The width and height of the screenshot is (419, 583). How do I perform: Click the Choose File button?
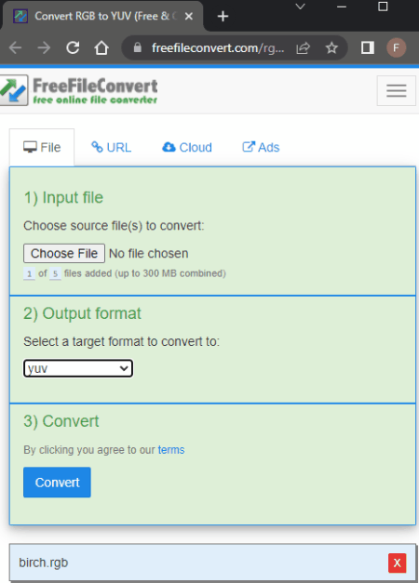click(x=64, y=253)
